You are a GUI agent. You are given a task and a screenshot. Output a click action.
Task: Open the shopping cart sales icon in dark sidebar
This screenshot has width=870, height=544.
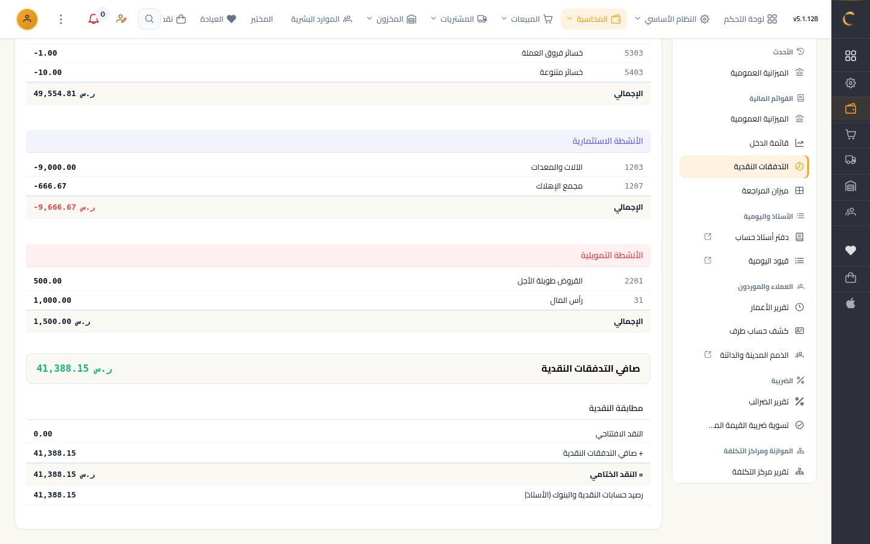click(x=851, y=135)
